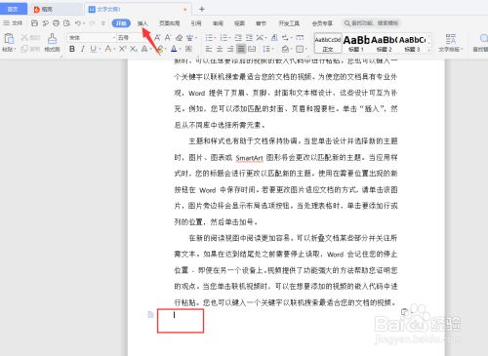Apply the blue underlined font color A
The height and width of the screenshot is (356, 488).
[x=174, y=49]
